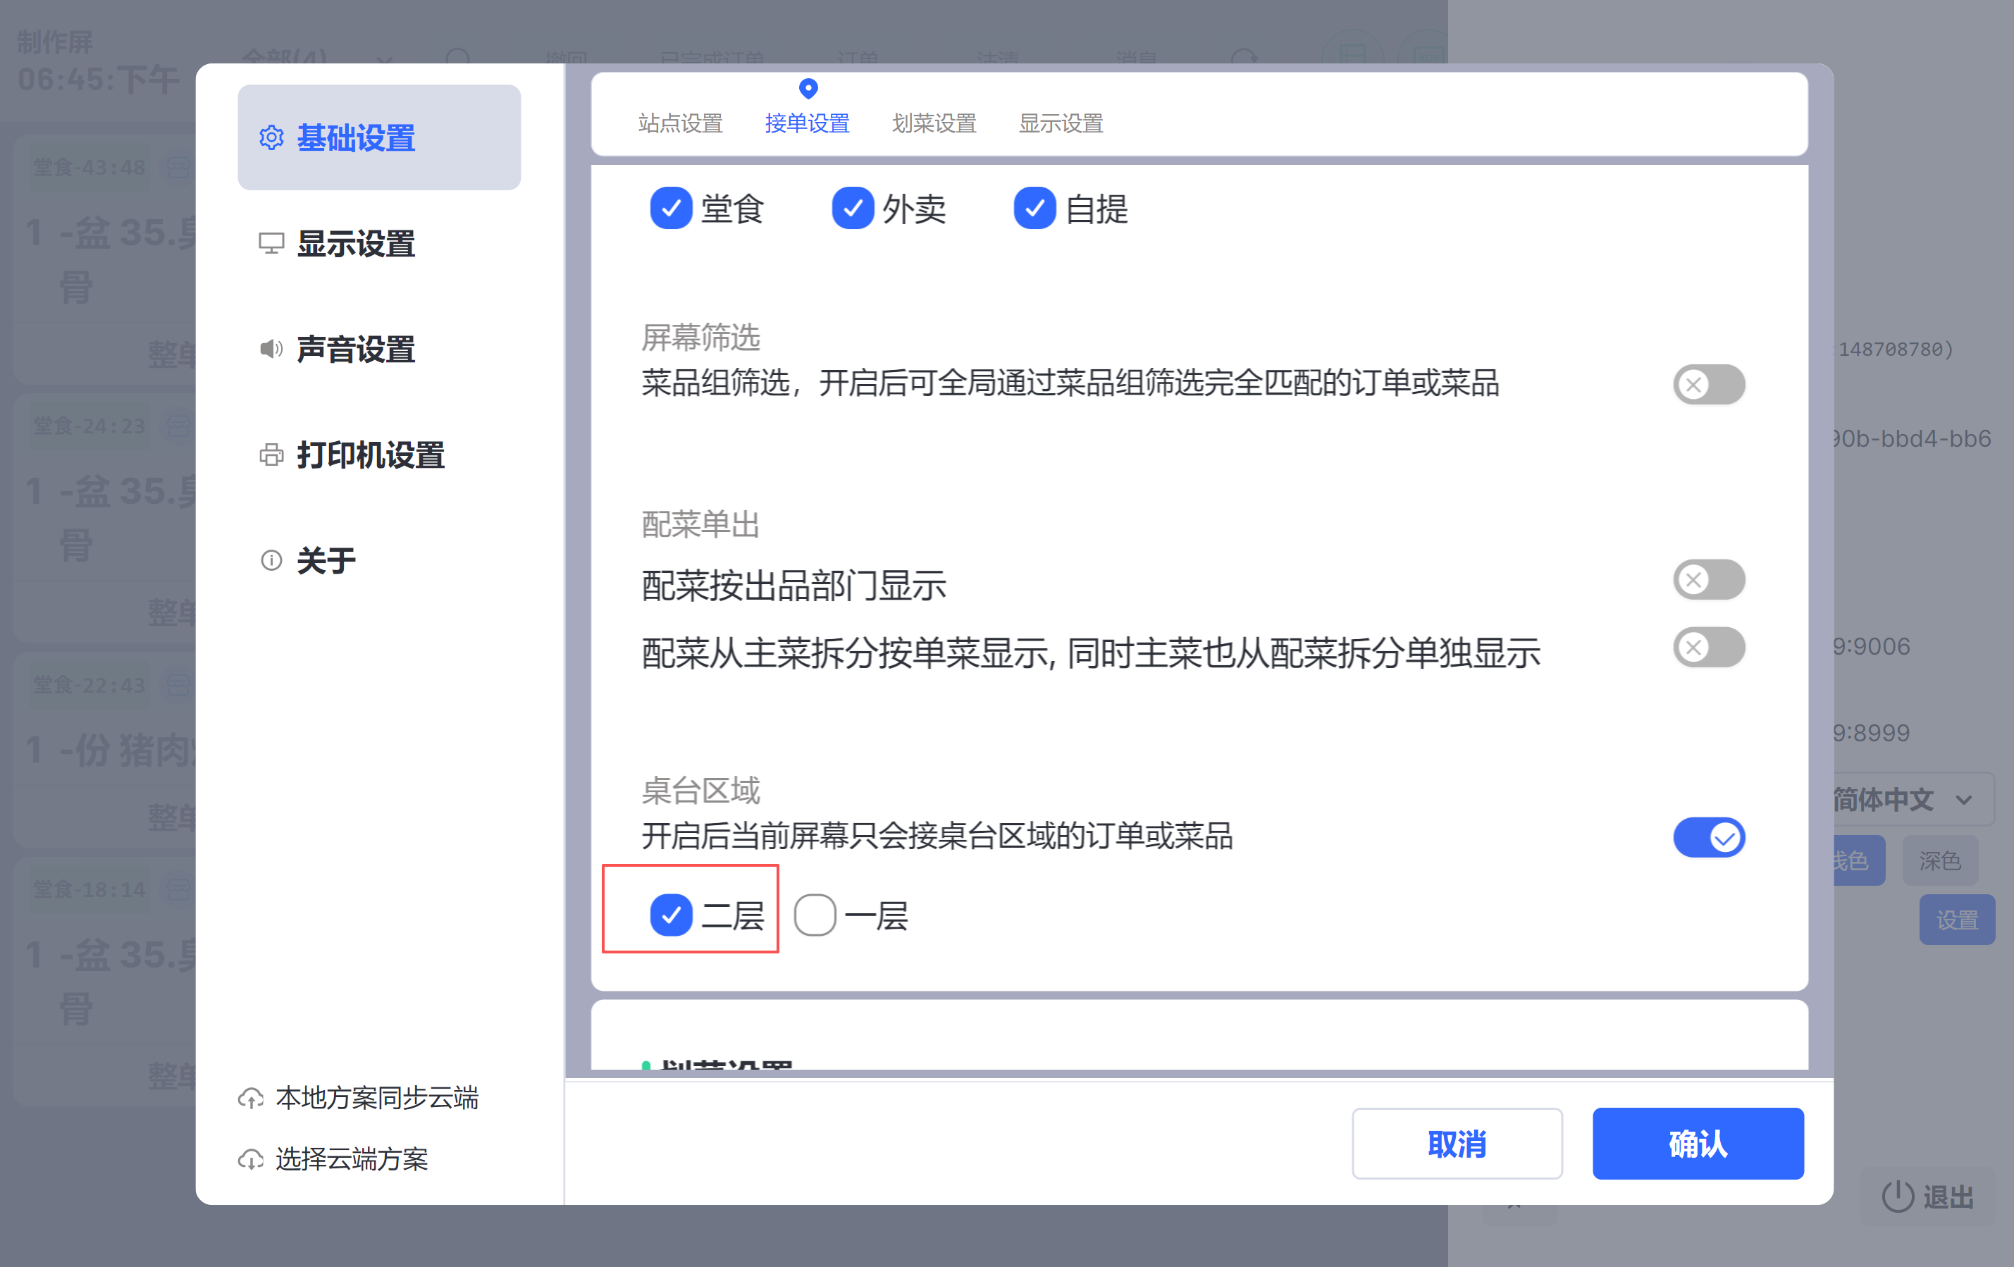Click the speaker icon beside 声音设置

pyautogui.click(x=271, y=349)
